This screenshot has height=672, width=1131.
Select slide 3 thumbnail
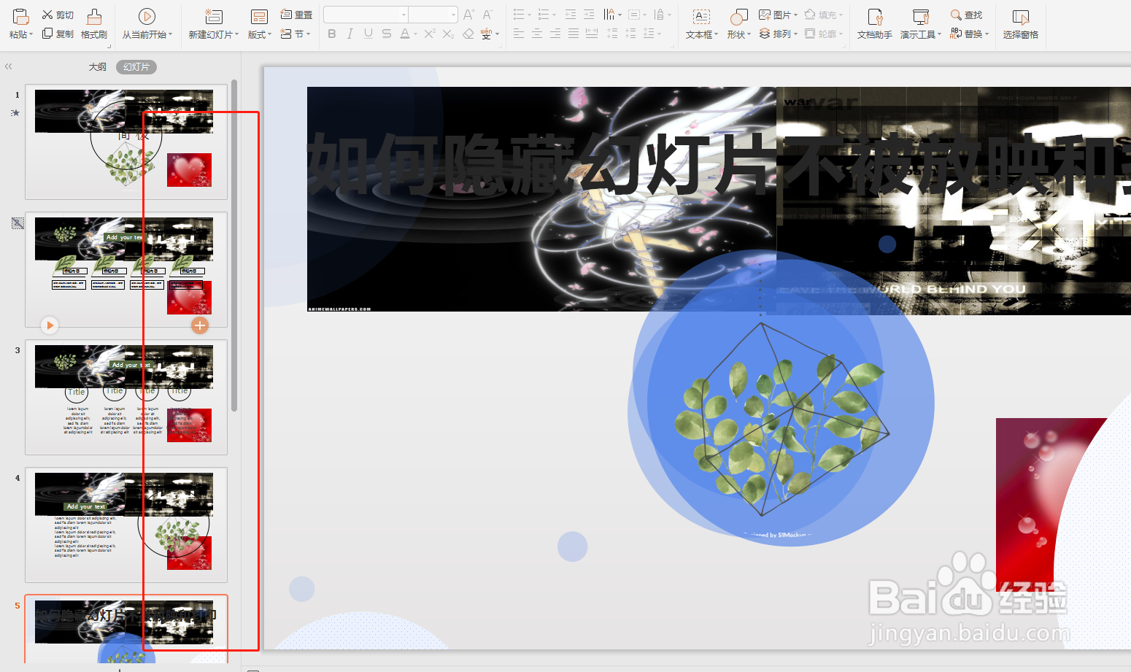126,397
